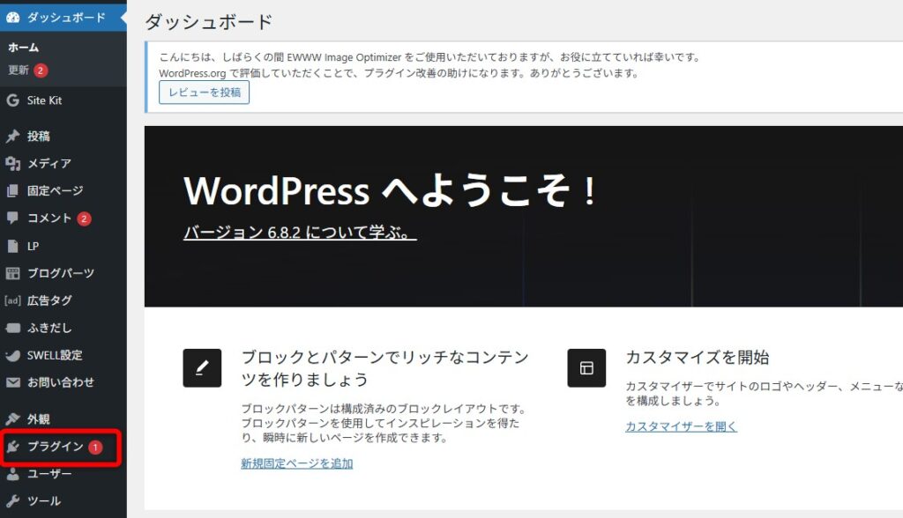Click the paintbrush icon beside 外観
The height and width of the screenshot is (518, 903).
tap(12, 419)
